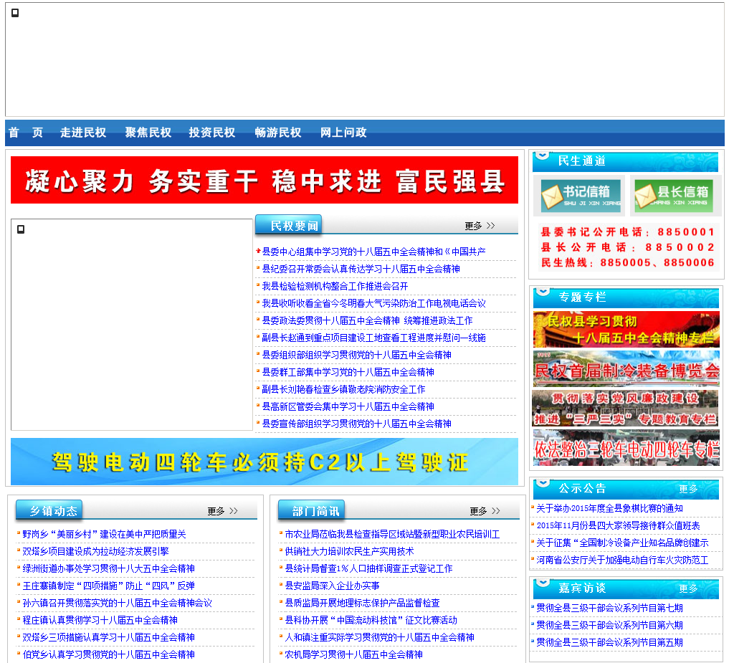Open notice 2015年11月份县四大家领导接待群众值班表
Image resolution: width=729 pixels, height=663 pixels.
(x=618, y=526)
